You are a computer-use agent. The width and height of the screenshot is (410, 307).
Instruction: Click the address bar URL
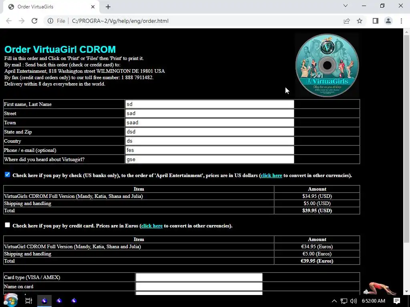pos(120,21)
